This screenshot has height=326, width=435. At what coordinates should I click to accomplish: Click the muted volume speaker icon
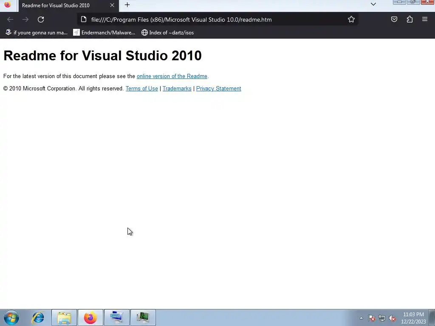(392, 318)
